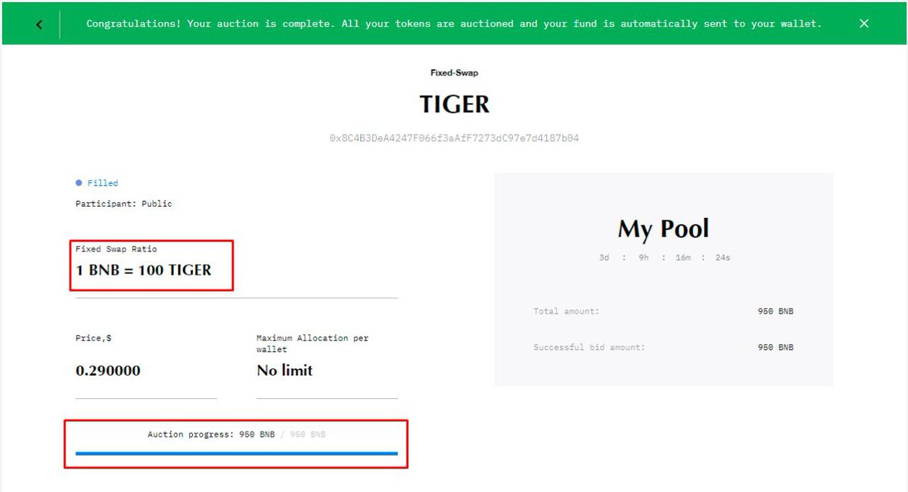
Task: Click the Maximum Allocation per wallet label
Action: point(313,344)
